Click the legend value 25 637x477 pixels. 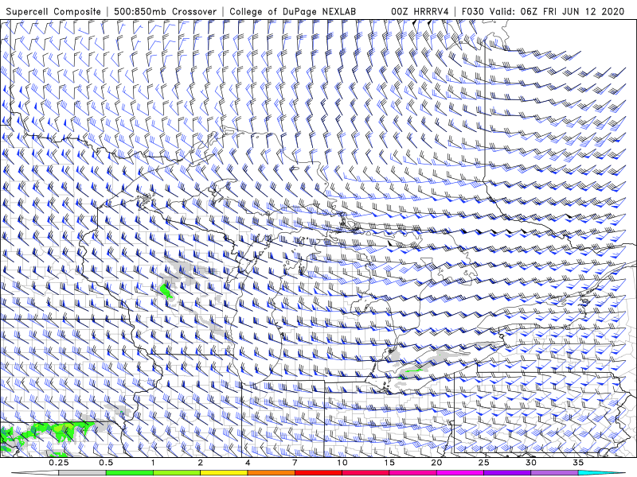[x=484, y=463]
